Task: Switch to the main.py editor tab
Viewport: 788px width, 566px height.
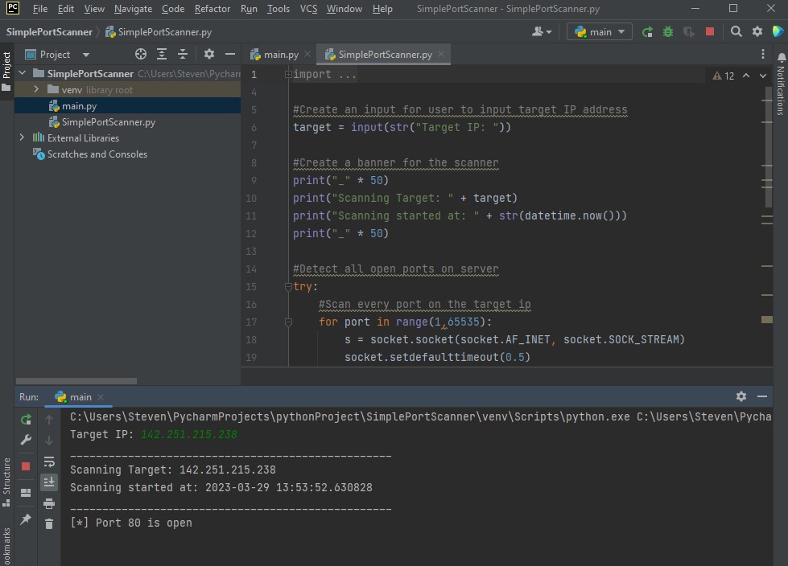Action: [x=274, y=55]
